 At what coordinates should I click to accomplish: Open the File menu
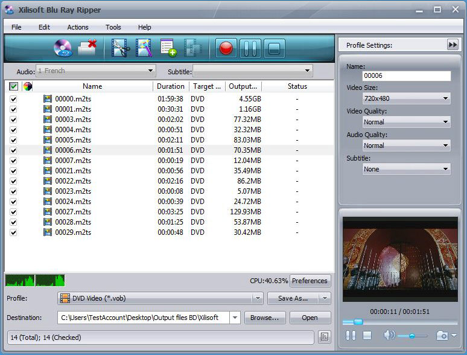click(16, 27)
